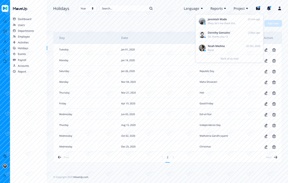Delete the Independence Day holiday
This screenshot has height=183, width=288.
(274, 125)
